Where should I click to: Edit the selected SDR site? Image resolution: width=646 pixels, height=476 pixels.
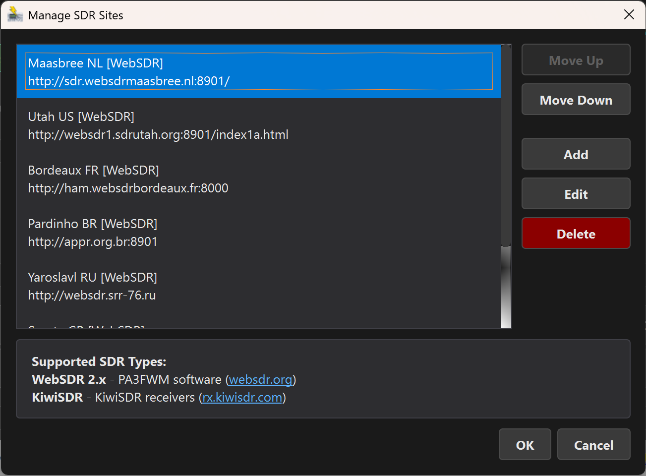point(576,193)
